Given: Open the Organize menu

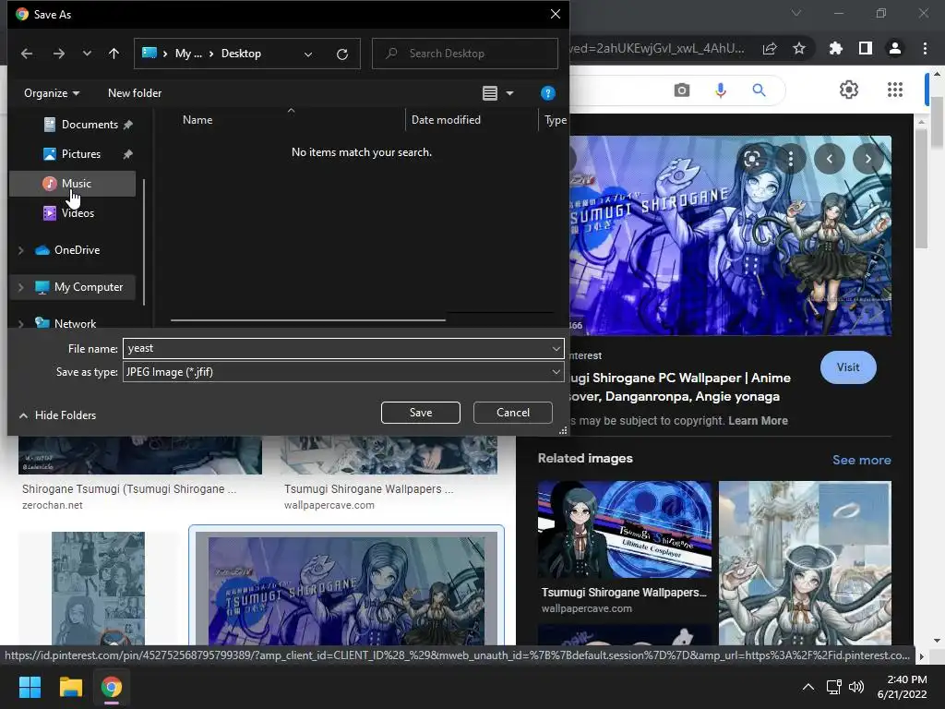Looking at the screenshot, I should pos(52,93).
